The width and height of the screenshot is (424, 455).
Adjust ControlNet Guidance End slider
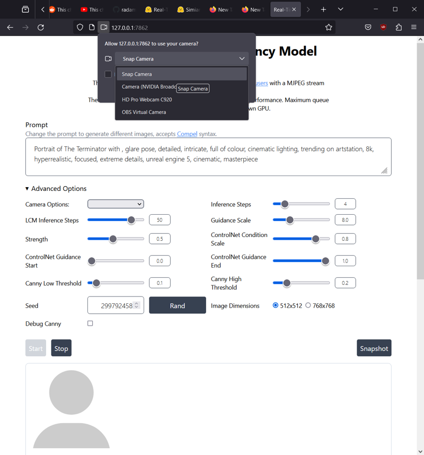pyautogui.click(x=302, y=261)
